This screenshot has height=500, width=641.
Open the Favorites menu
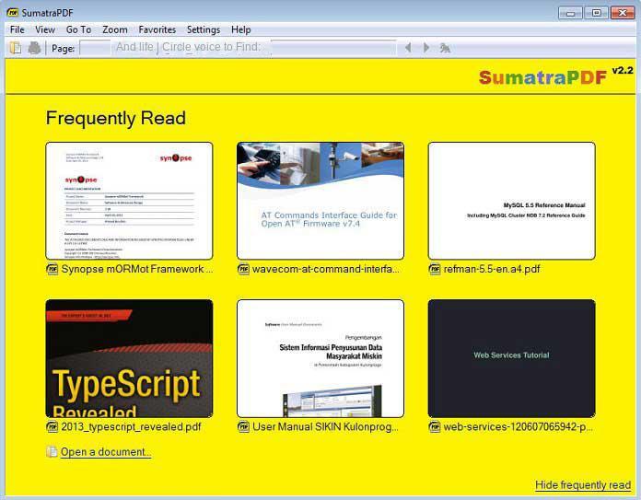pyautogui.click(x=157, y=29)
